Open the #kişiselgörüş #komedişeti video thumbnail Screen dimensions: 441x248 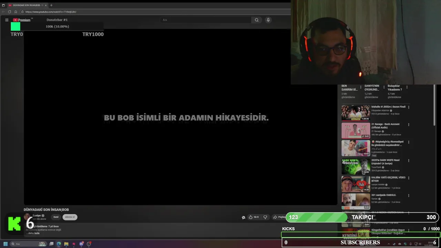tap(356, 148)
